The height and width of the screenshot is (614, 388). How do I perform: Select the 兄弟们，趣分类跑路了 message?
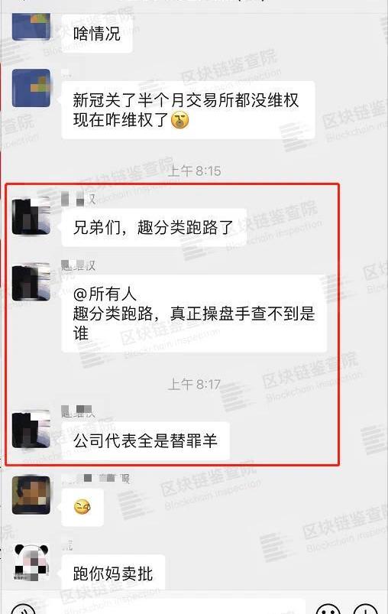[x=154, y=227]
